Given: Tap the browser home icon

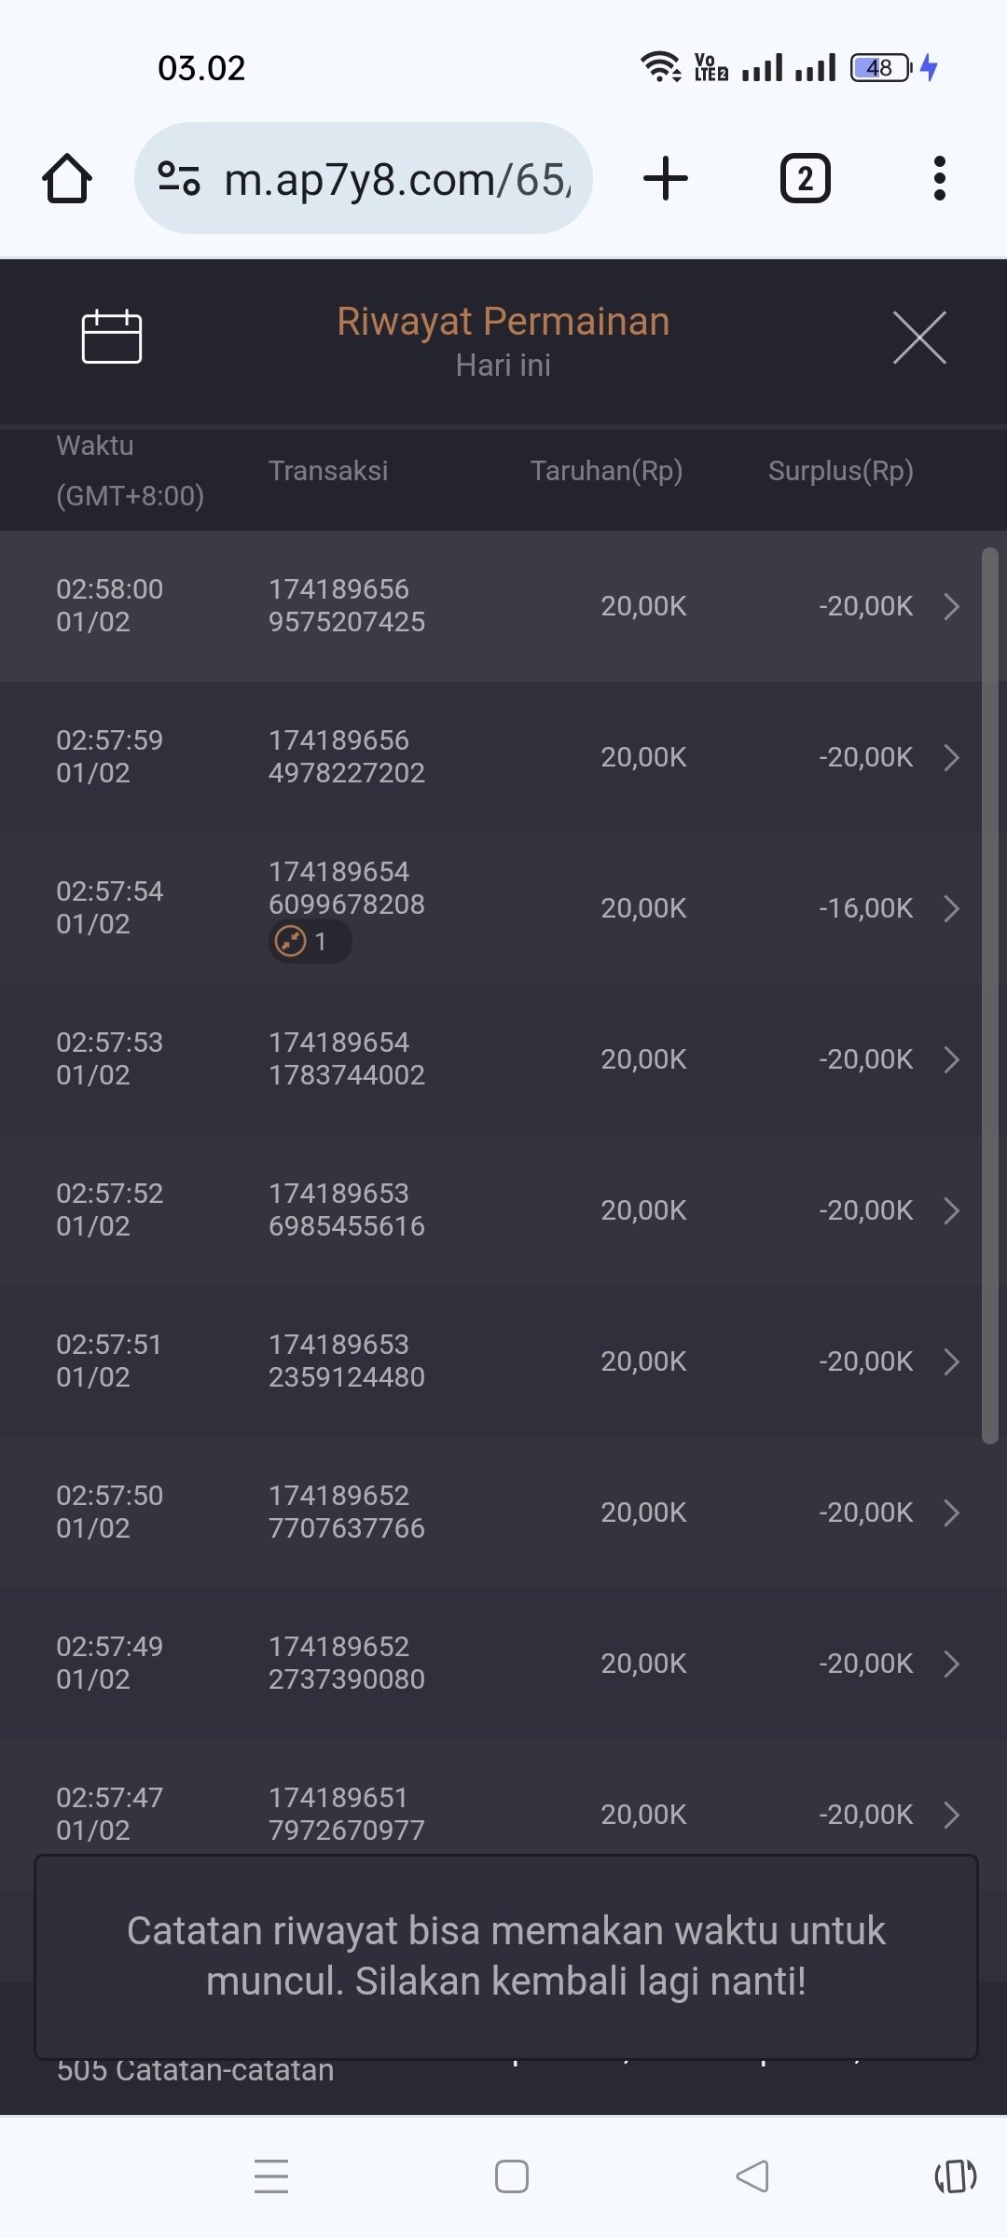Looking at the screenshot, I should coord(67,178).
